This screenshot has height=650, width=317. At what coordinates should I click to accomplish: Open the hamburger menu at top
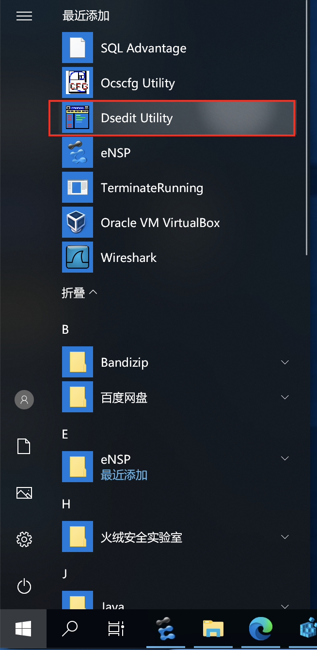click(x=24, y=16)
